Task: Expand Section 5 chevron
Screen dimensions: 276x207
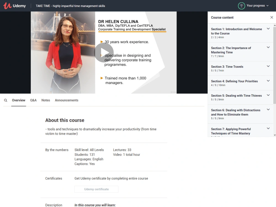Action: pyautogui.click(x=268, y=95)
